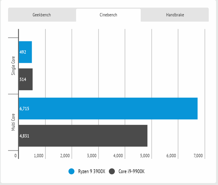The width and height of the screenshot is (218, 185).
Task: Click the 1,000 axis tick label
Action: point(39,156)
